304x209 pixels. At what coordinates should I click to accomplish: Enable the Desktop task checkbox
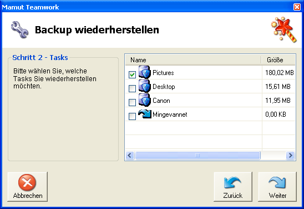point(132,88)
